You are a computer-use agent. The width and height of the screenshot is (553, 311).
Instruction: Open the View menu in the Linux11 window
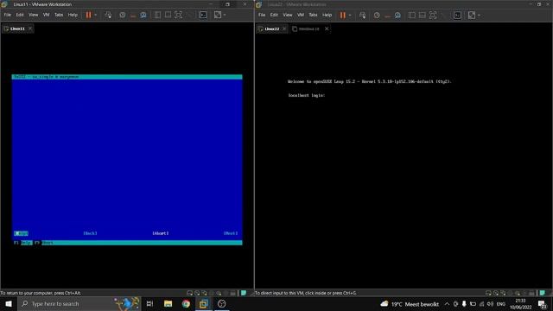pos(33,15)
